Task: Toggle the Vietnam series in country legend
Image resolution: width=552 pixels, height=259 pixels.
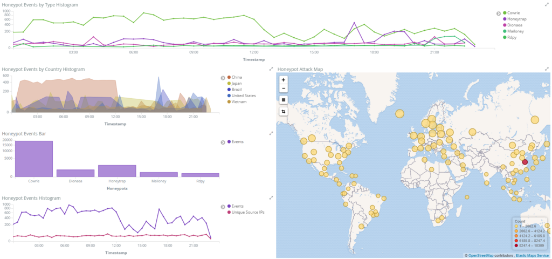Action: 237,101
